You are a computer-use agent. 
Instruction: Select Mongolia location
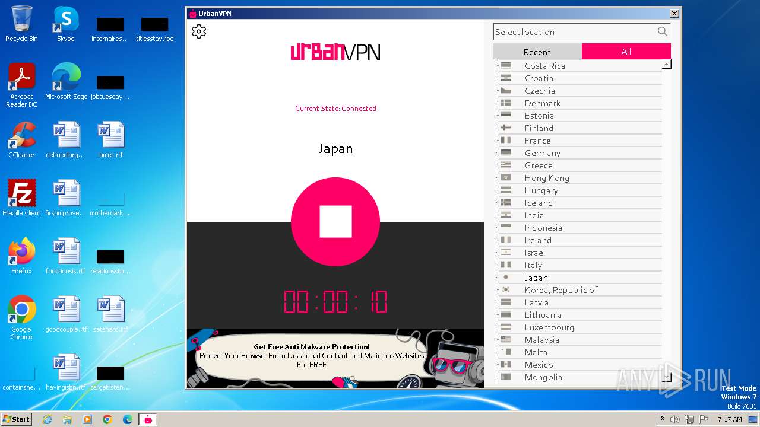(579, 377)
